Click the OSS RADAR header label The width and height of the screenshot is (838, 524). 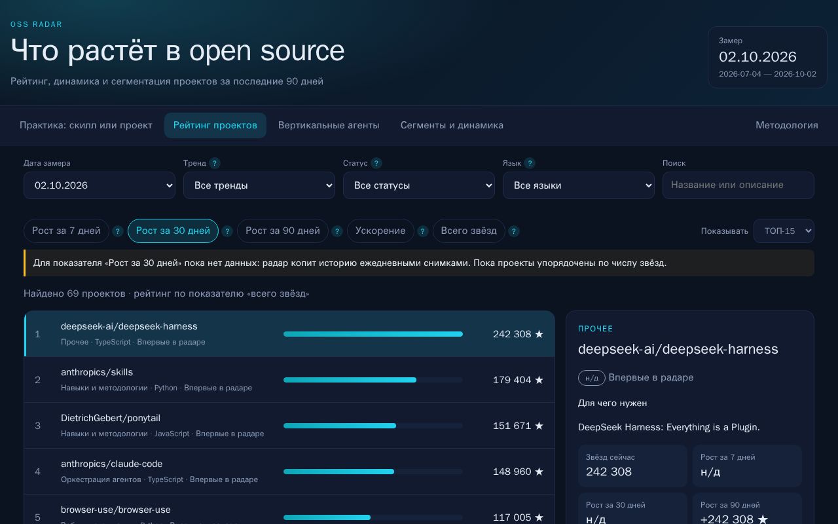point(37,24)
